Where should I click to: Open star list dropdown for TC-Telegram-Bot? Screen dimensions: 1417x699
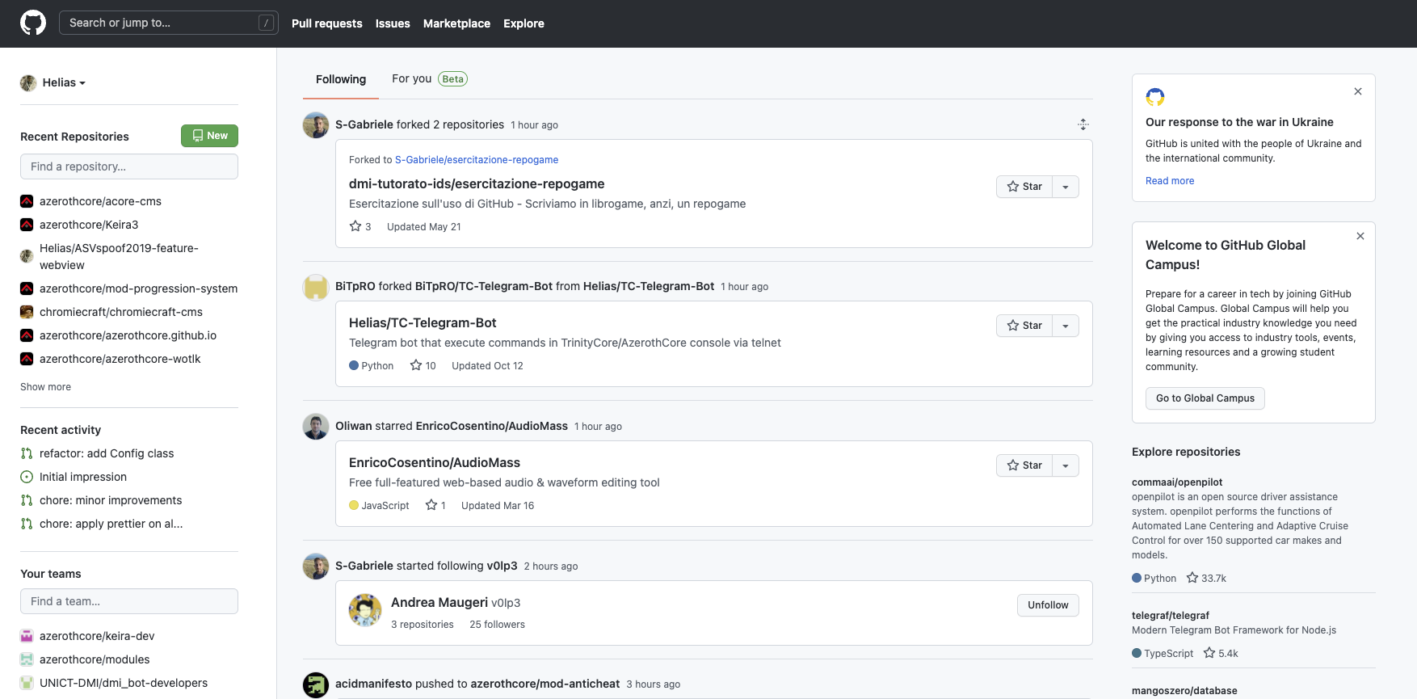[x=1066, y=326]
